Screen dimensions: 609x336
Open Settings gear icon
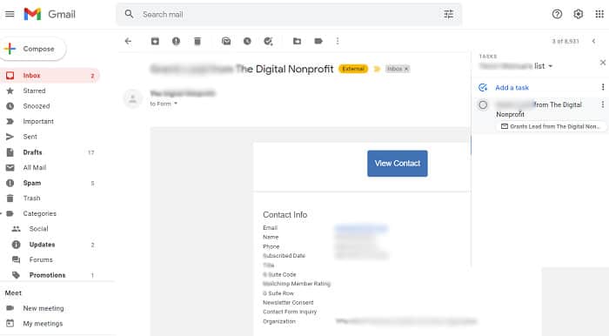tap(578, 15)
